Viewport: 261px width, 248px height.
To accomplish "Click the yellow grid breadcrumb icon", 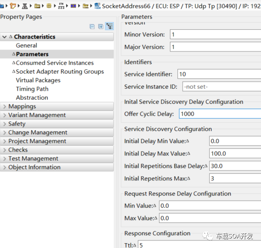I will (49, 6).
